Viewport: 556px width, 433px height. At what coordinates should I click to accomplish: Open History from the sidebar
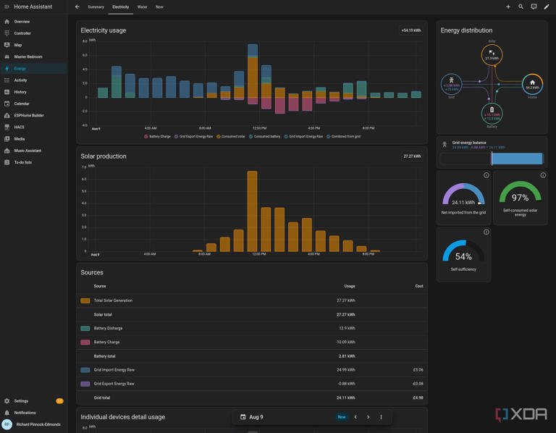coord(34,92)
